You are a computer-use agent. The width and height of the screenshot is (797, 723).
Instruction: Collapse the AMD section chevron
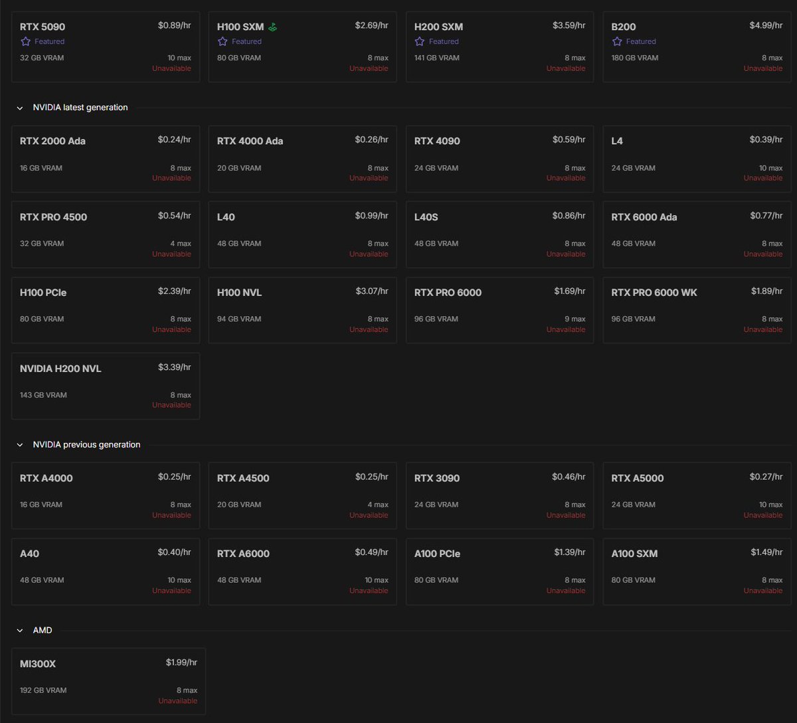20,631
